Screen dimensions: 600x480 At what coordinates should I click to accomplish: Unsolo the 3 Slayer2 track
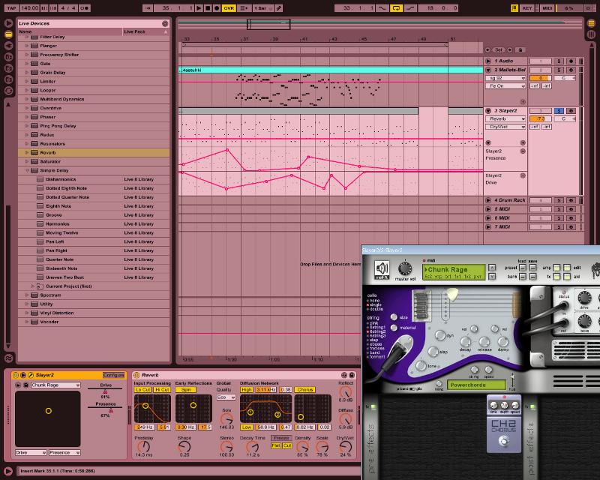point(559,110)
